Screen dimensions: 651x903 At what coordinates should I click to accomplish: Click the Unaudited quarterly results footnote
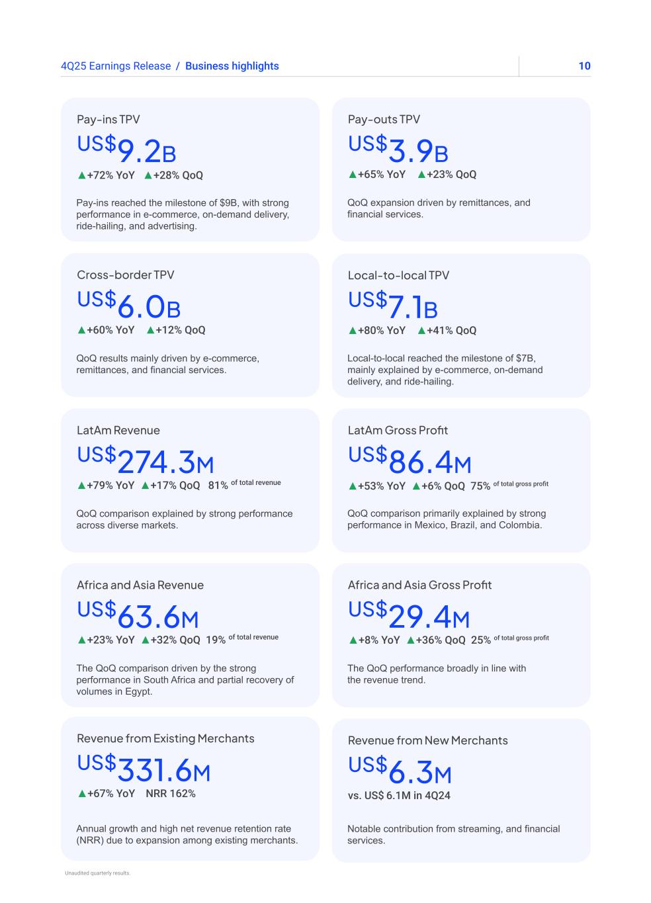[98, 873]
